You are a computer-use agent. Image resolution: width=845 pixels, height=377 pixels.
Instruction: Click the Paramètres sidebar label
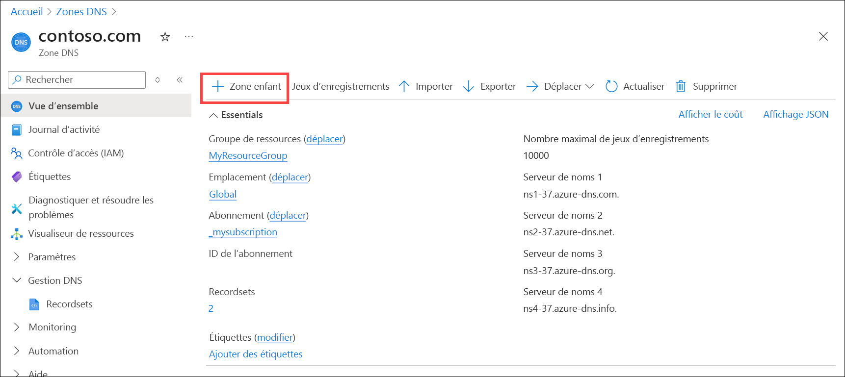tap(52, 257)
